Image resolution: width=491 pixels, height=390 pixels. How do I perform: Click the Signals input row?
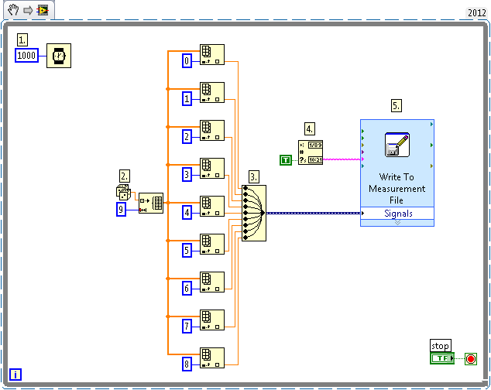(398, 213)
